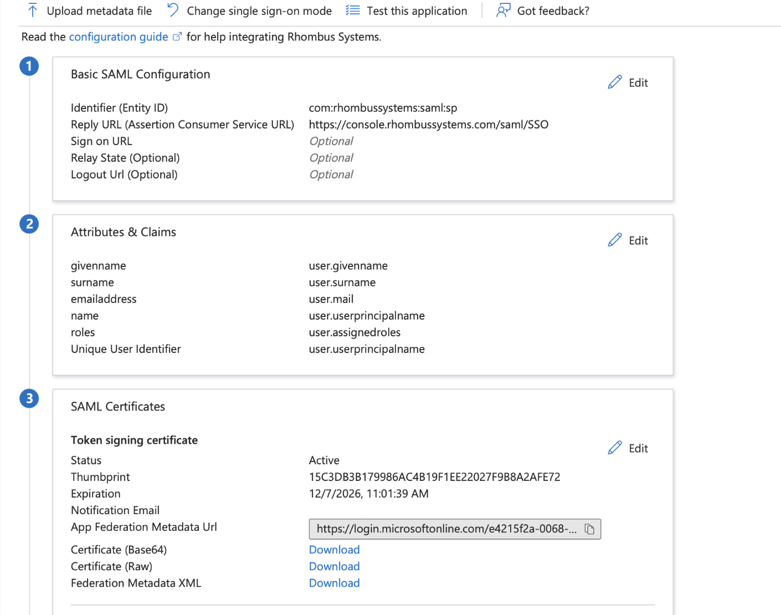Click the Expiration date 12/7/2026 value
Screen dimensions: 781x615
coord(369,494)
